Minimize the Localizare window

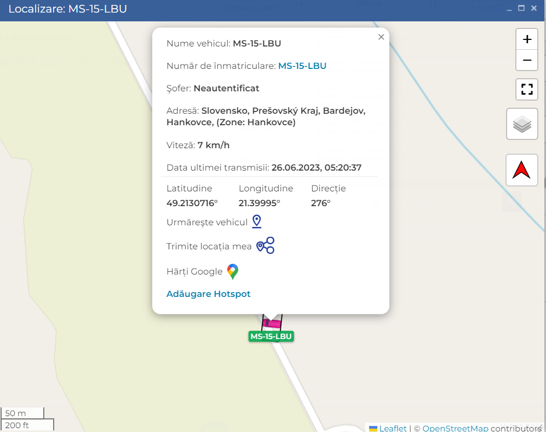coord(509,9)
